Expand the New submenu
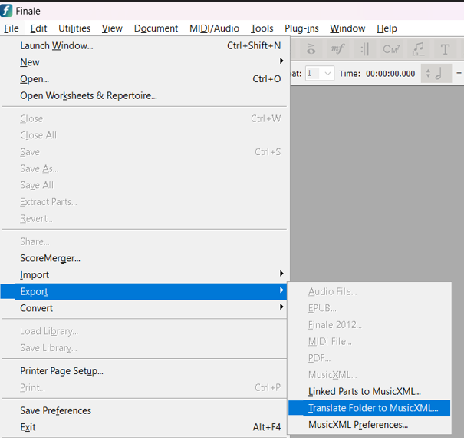 (145, 62)
